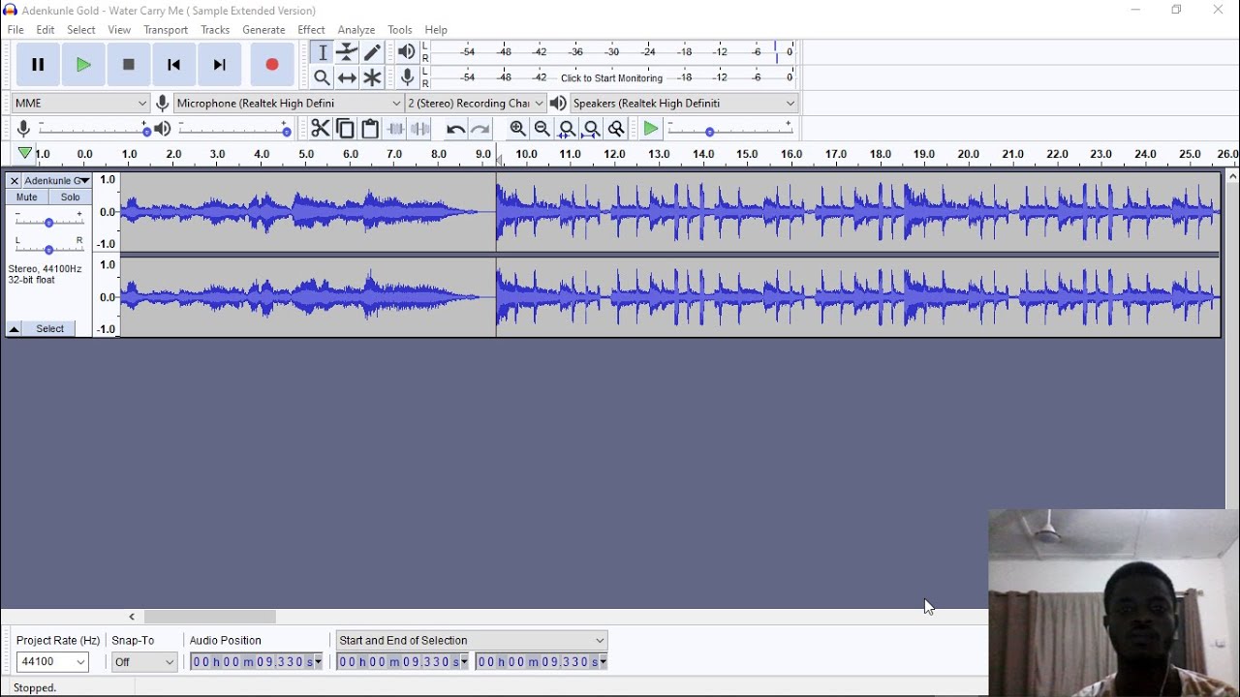Undo the last edit
The width and height of the screenshot is (1240, 697).
tap(455, 129)
